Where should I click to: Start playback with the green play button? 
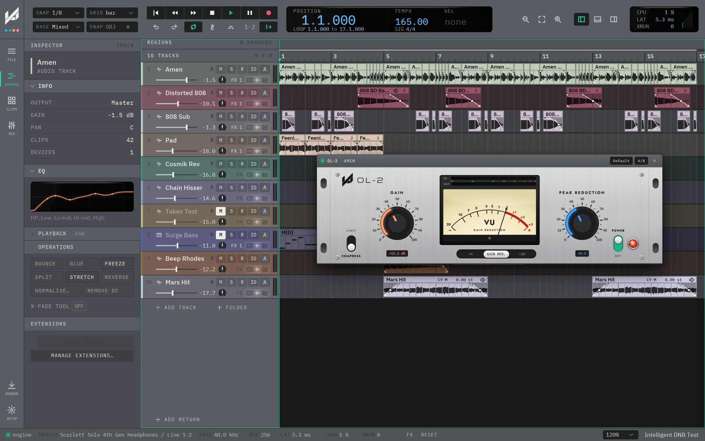coord(231,13)
